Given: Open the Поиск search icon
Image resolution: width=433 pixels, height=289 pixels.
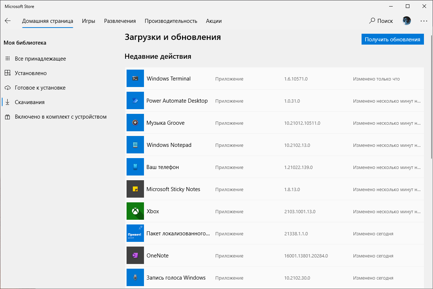Looking at the screenshot, I should point(372,21).
